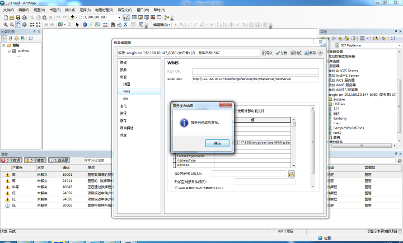This screenshot has width=403, height=243.
Task: Click the Publish button in service editor
Action: pos(310,53)
